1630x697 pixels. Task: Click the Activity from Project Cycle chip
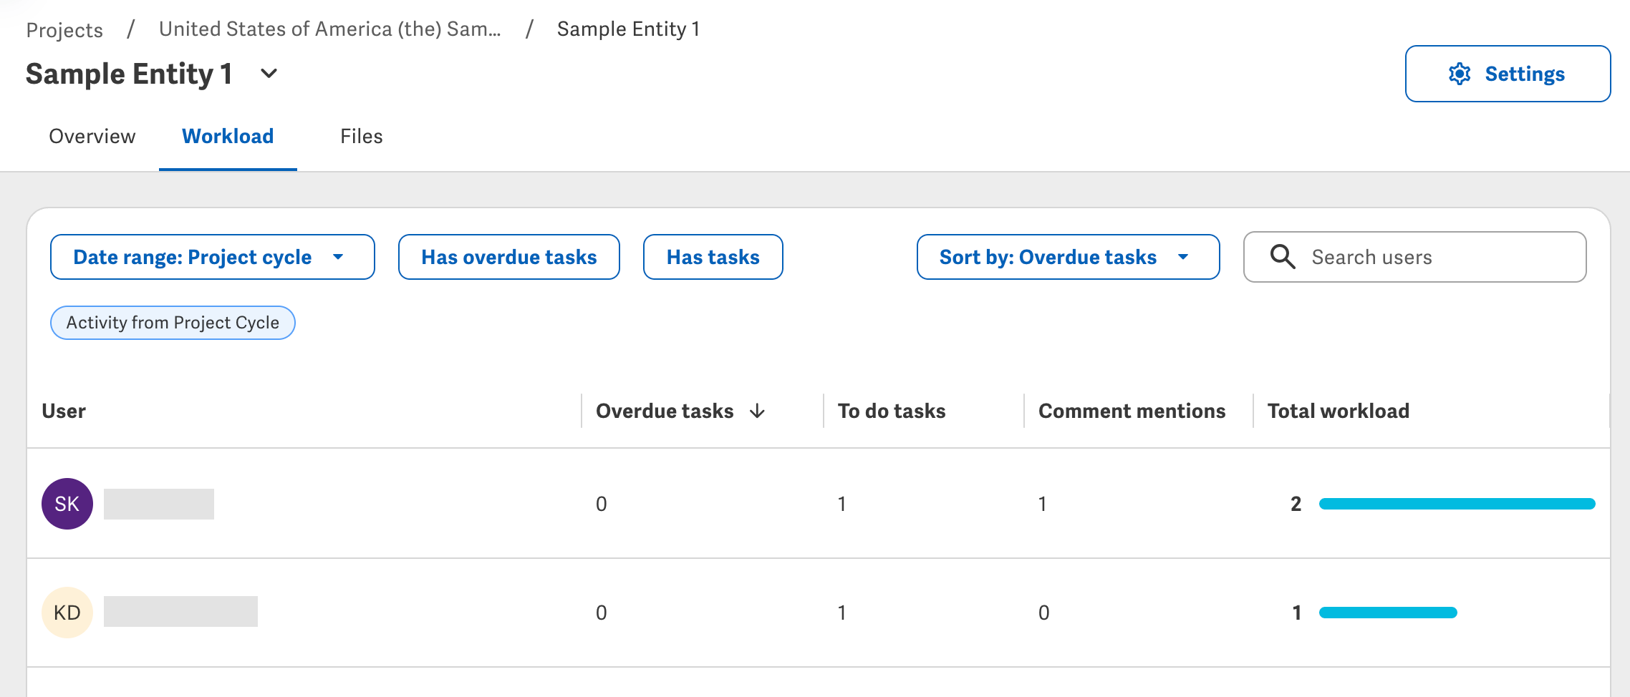click(x=173, y=323)
